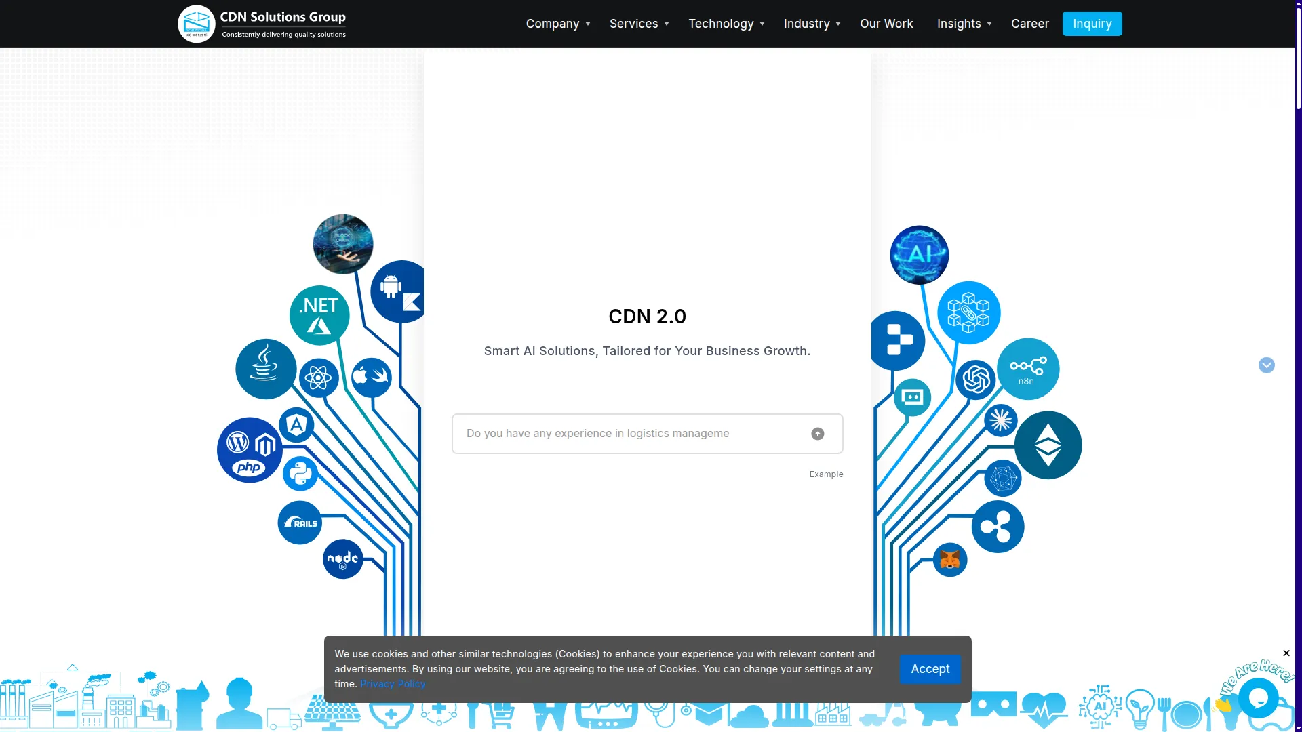Screen dimensions: 1302x732
Task: Dismiss the 'We Are Here' chat prompt
Action: coord(1286,653)
